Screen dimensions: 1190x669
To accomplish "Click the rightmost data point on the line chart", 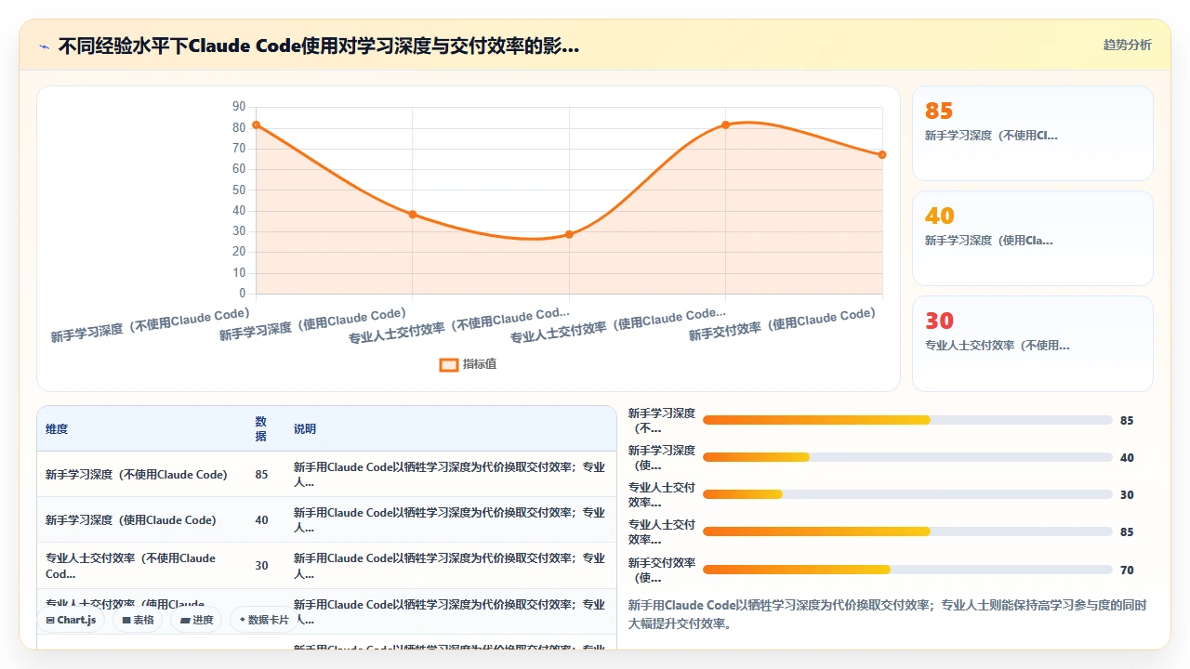I will pos(882,154).
